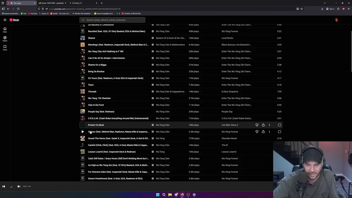This screenshot has height=198, width=352.
Task: Open a new browser tab
Action: coord(101,3)
